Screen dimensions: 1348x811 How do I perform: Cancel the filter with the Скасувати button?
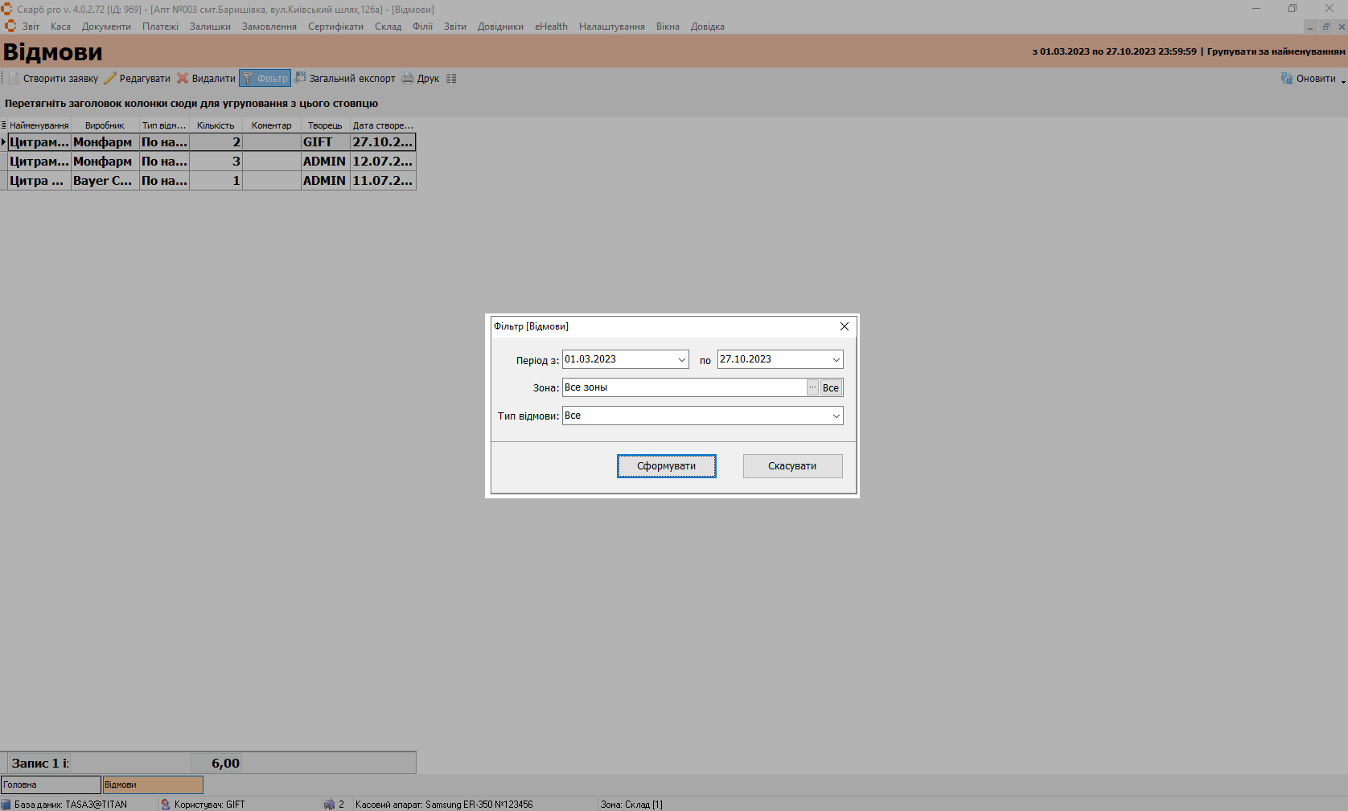point(792,466)
